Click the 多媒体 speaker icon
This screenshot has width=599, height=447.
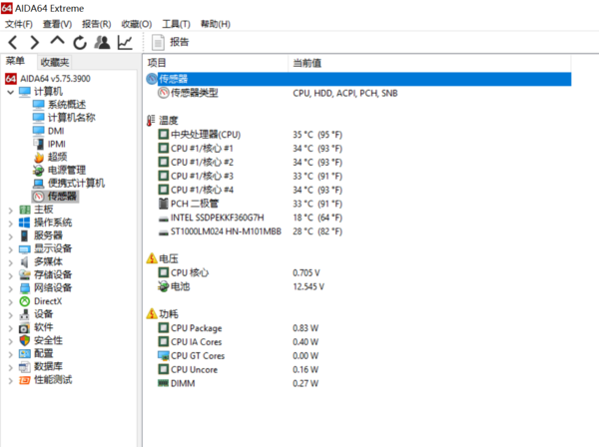coord(24,261)
